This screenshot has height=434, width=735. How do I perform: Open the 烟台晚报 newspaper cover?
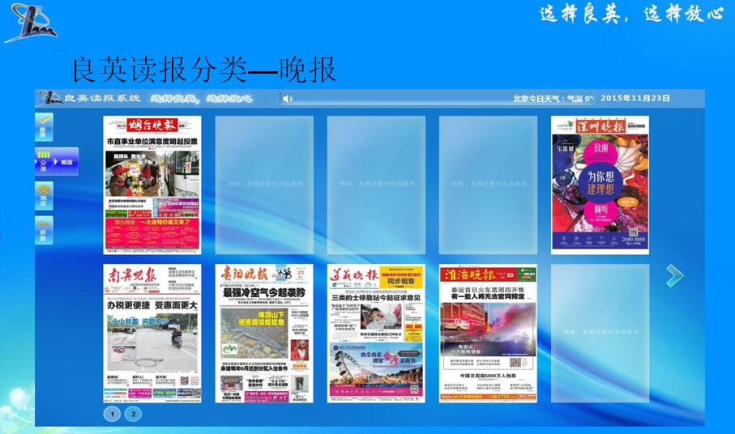click(x=152, y=185)
